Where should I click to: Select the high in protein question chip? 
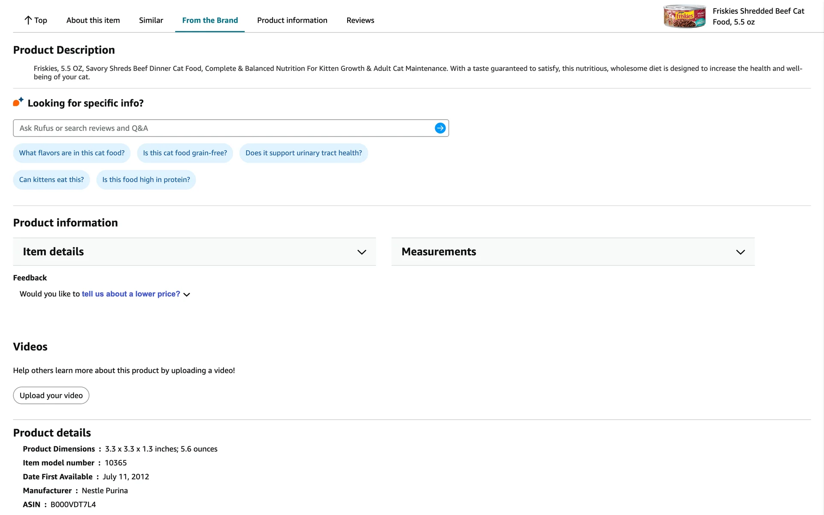(146, 180)
